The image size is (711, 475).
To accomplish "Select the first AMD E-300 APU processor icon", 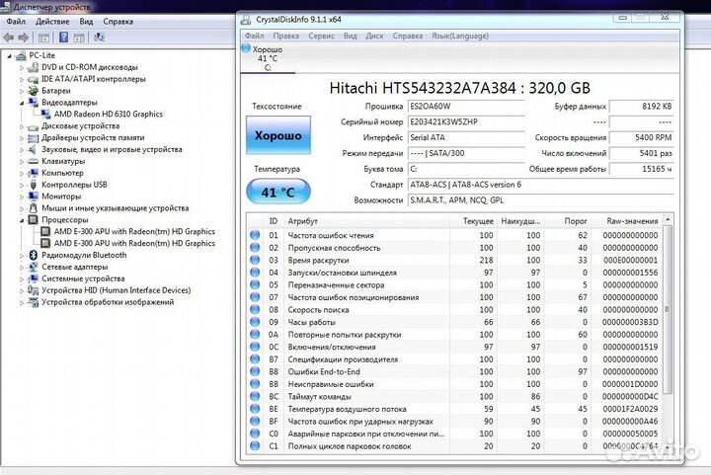I will [x=45, y=232].
